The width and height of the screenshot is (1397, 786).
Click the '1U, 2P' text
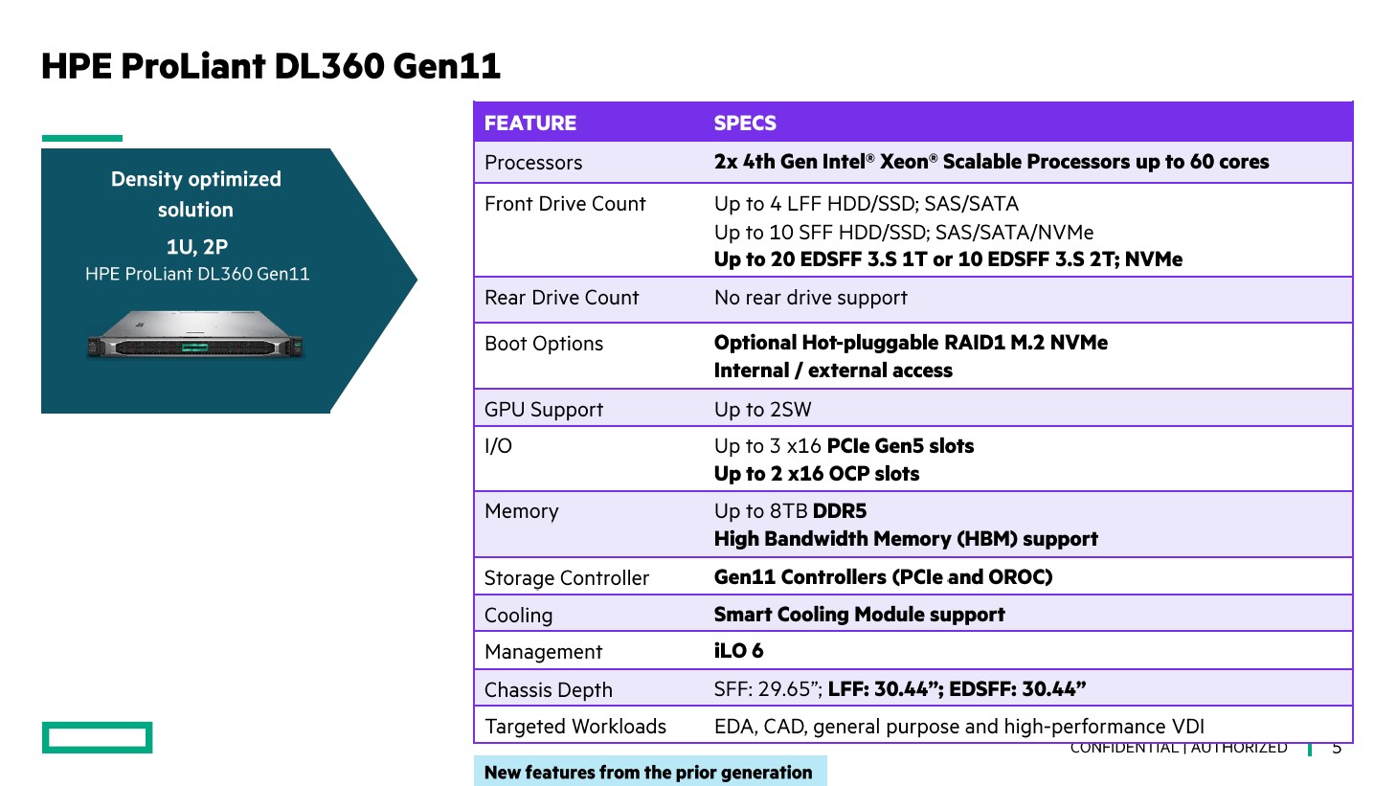196,247
